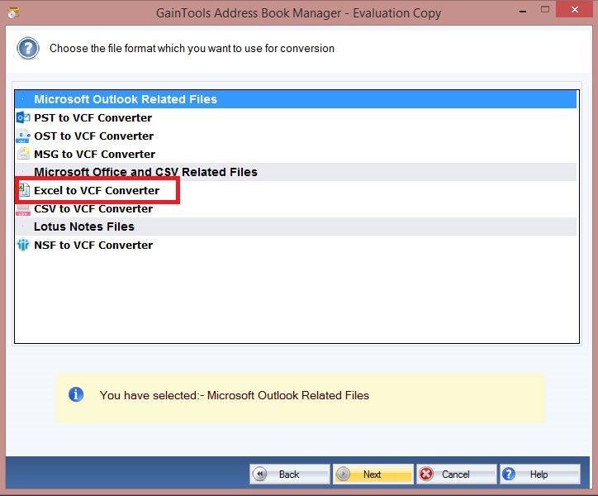Open Help from bottom bar
Viewport: 598px width, 496px height.
pos(540,475)
